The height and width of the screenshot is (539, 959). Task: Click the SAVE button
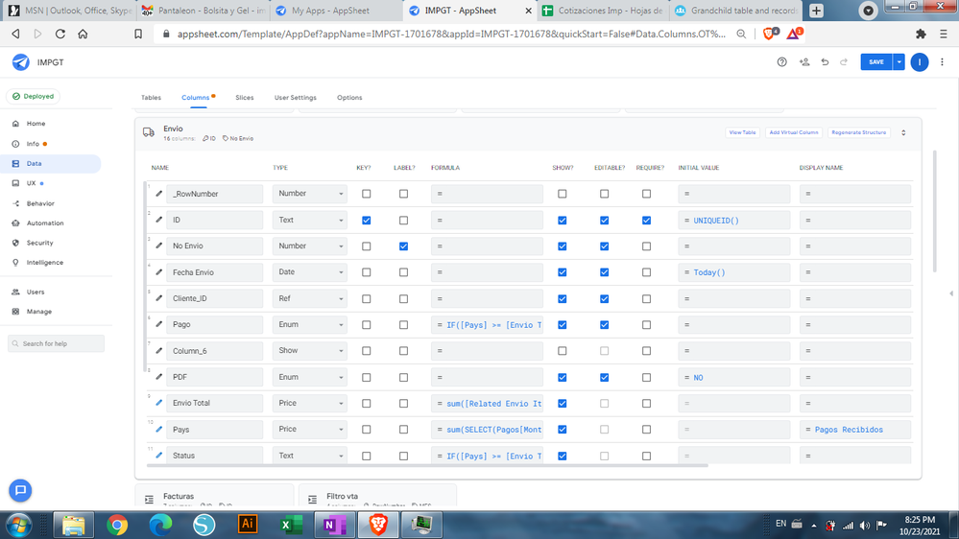click(876, 61)
